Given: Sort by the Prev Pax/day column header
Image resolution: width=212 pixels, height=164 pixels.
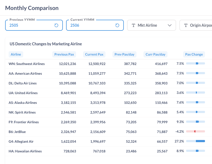Looking at the screenshot, I should pyautogui.click(x=124, y=54).
